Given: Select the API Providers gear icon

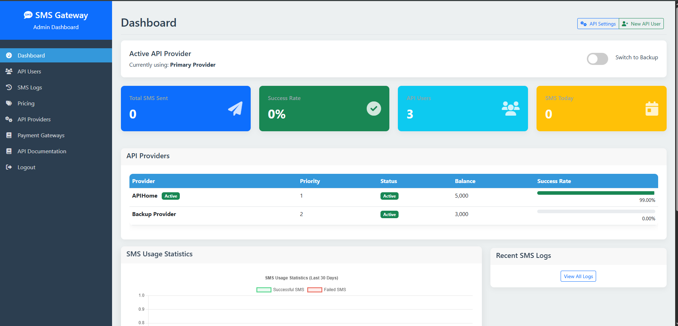Looking at the screenshot, I should [x=9, y=119].
